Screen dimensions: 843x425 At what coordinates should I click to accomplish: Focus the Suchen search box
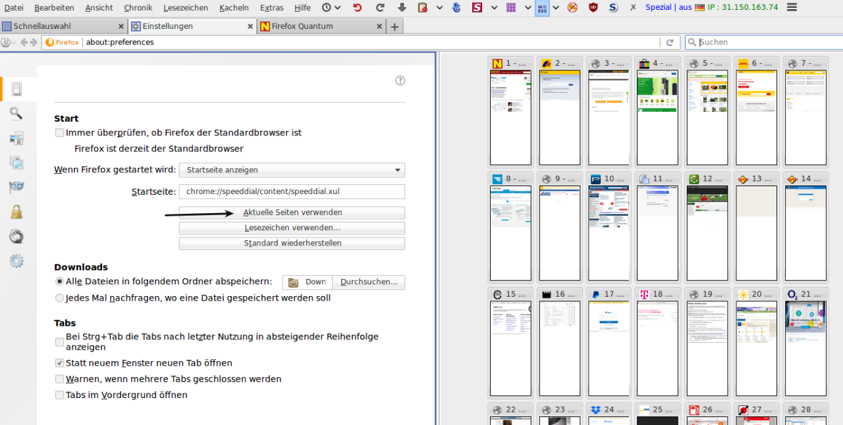click(x=764, y=42)
